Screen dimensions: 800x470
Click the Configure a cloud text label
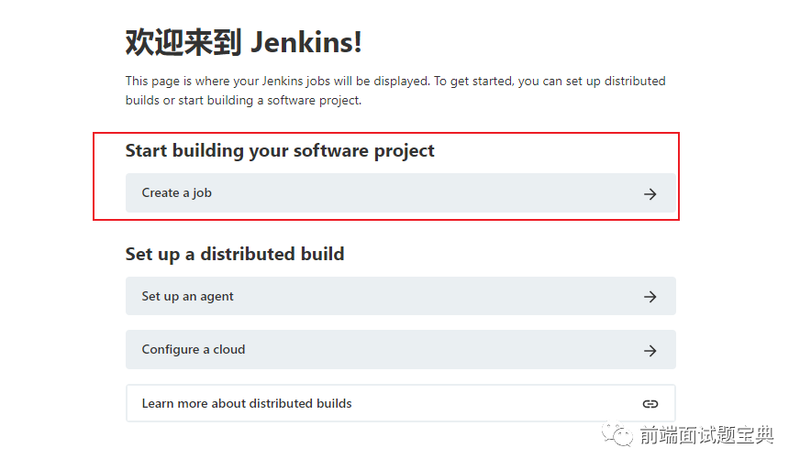(x=194, y=349)
